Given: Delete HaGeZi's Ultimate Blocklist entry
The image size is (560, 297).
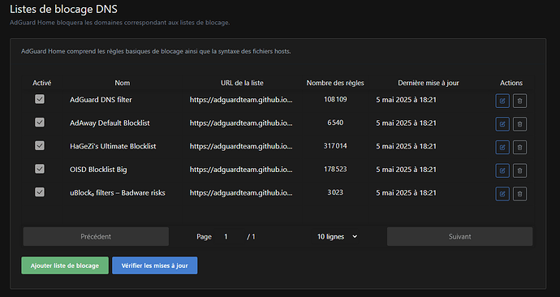Looking at the screenshot, I should 519,147.
